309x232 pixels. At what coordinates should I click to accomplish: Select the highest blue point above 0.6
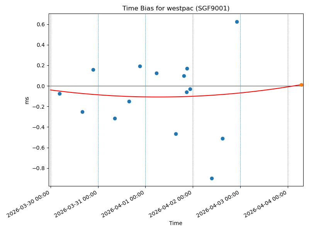(x=237, y=22)
